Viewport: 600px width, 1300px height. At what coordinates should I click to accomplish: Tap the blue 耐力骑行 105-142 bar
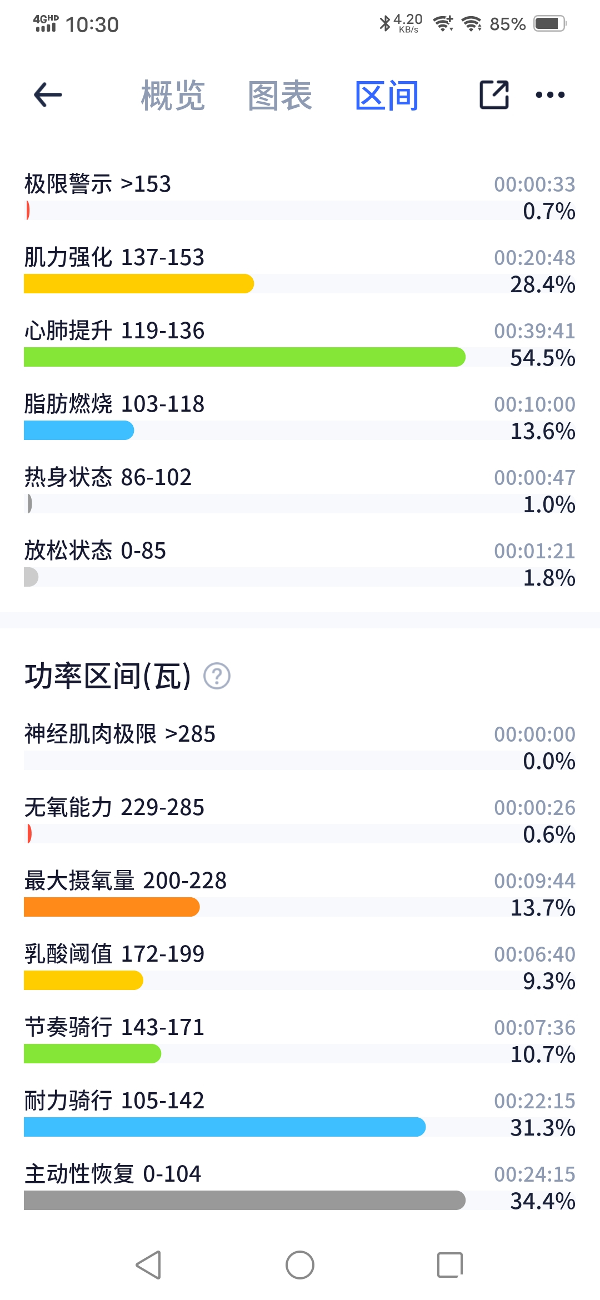225,1127
